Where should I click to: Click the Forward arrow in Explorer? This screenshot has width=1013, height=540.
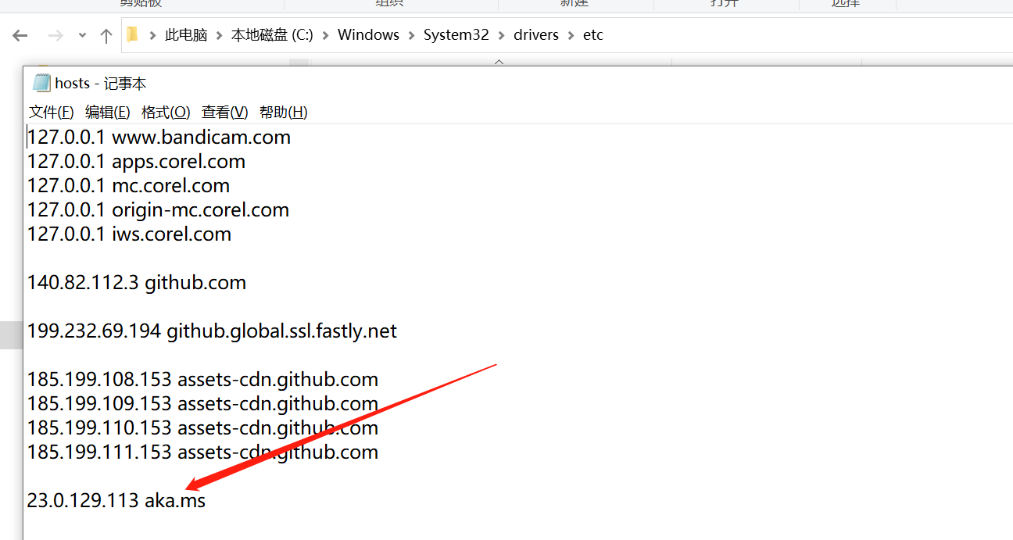pyautogui.click(x=55, y=35)
